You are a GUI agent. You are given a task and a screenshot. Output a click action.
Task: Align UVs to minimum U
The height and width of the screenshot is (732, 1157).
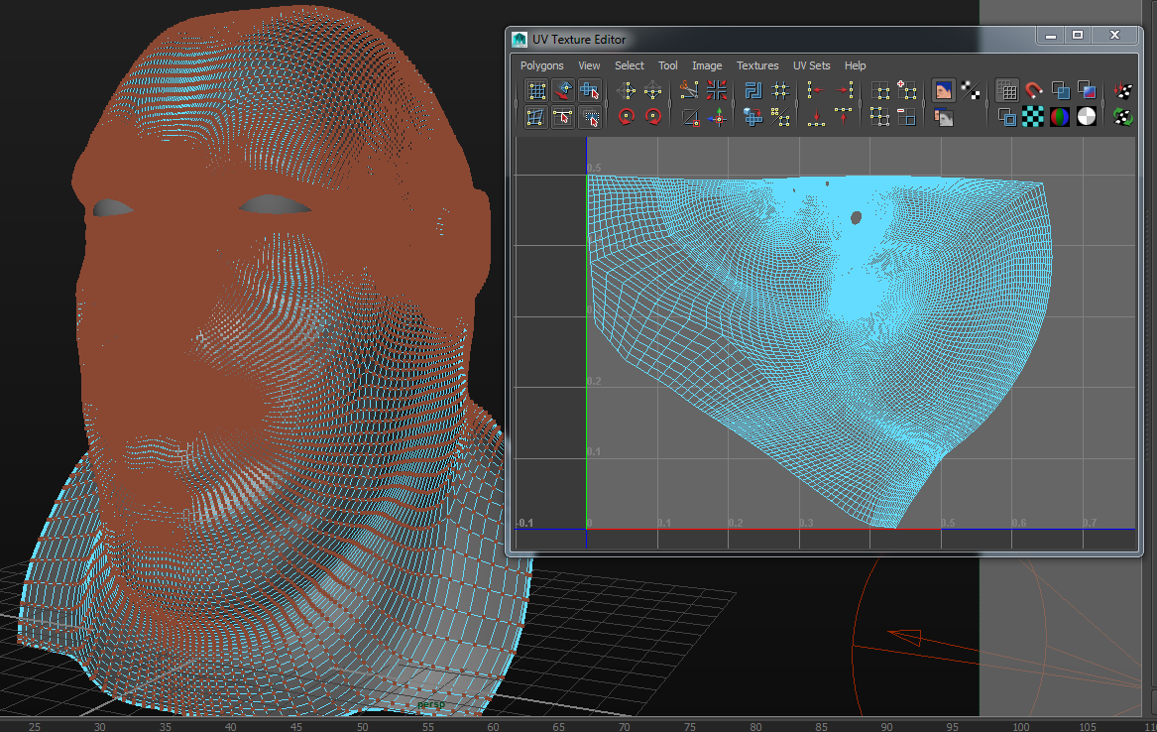[x=816, y=91]
